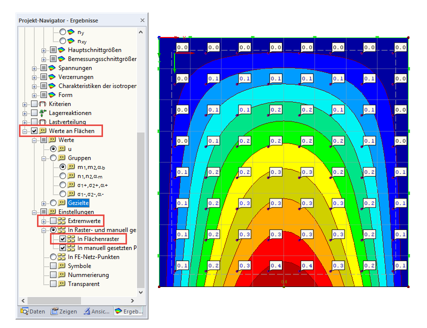
Task: Uncheck the In Flächenraster checkbox
Action: click(x=62, y=239)
